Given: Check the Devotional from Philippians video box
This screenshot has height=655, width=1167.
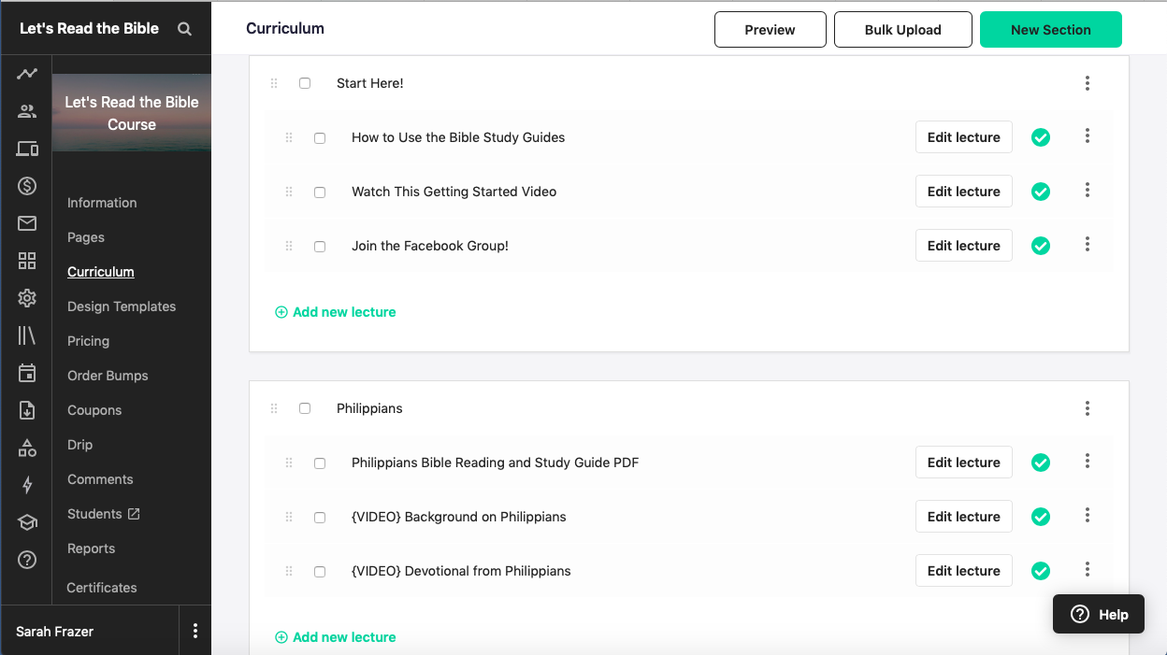Looking at the screenshot, I should click(320, 572).
